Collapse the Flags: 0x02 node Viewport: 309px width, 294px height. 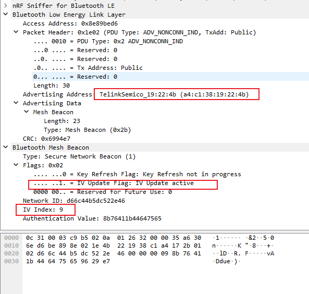click(x=16, y=165)
